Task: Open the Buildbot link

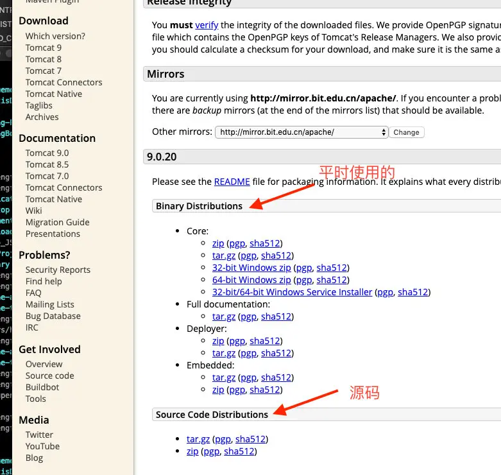Action: pos(42,387)
